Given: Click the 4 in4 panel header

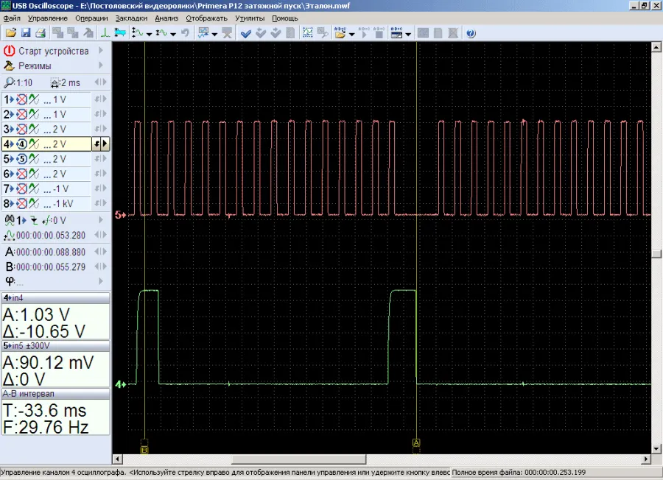Looking at the screenshot, I should [x=55, y=298].
